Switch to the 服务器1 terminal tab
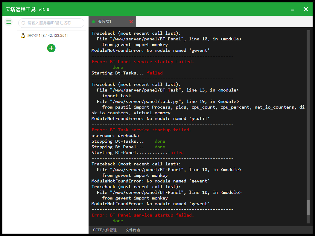The height and width of the screenshot is (236, 315). [x=112, y=22]
